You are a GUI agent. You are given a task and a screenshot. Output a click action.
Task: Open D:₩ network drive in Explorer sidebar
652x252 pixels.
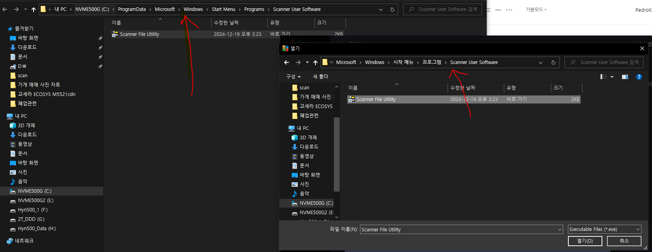(x=22, y=66)
